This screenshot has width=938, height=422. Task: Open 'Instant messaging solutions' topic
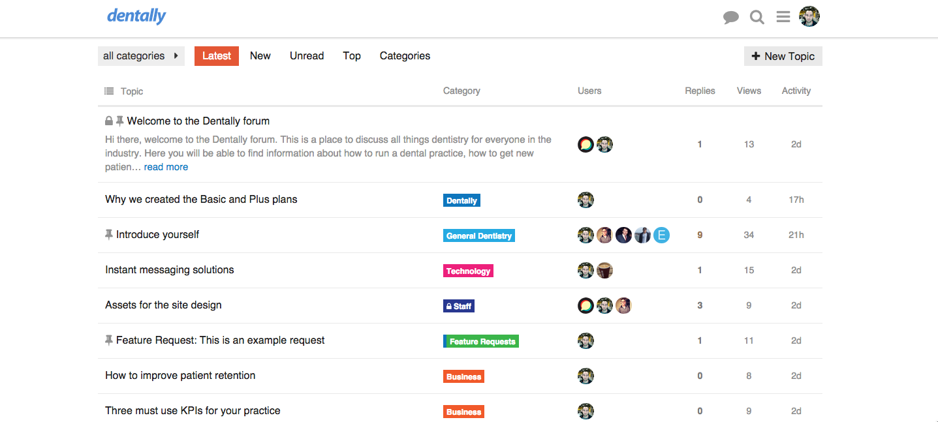coord(170,270)
